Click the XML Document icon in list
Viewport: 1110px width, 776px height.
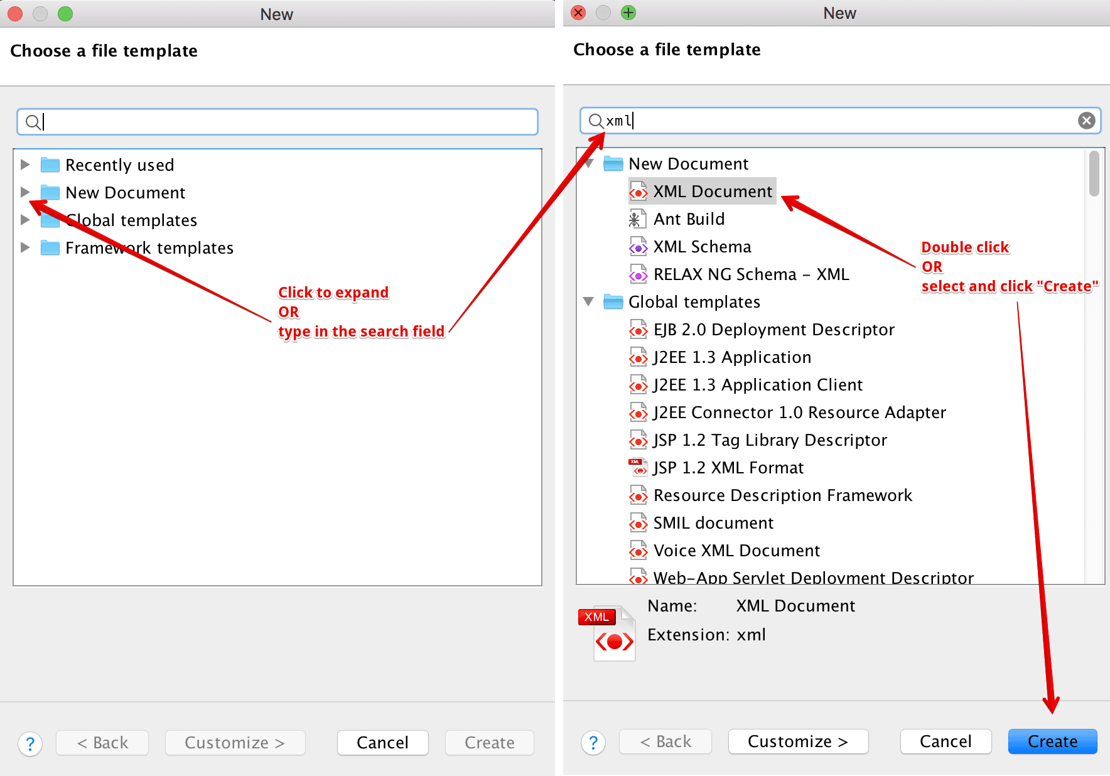(x=638, y=191)
